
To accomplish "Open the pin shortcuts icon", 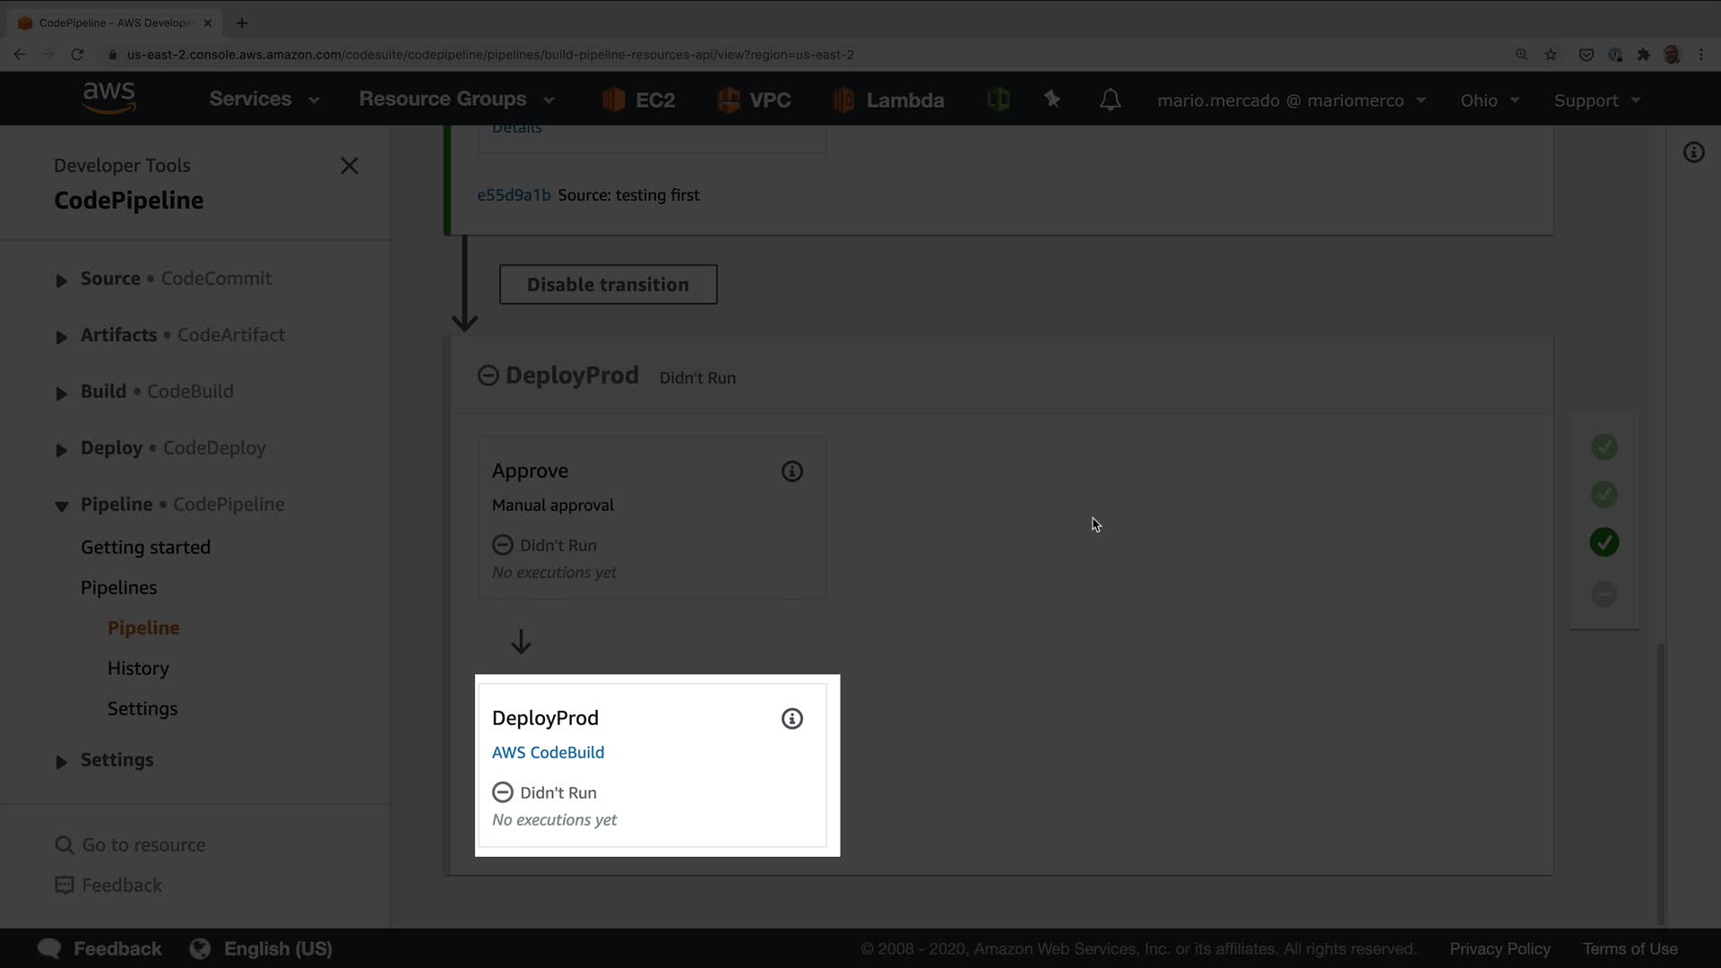I will pyautogui.click(x=1052, y=99).
